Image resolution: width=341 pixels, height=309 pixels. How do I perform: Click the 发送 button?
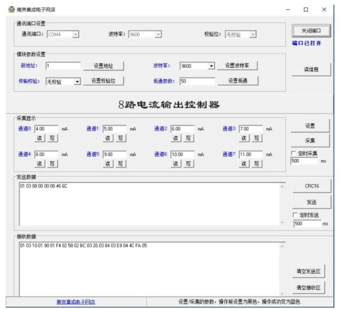[x=312, y=202]
